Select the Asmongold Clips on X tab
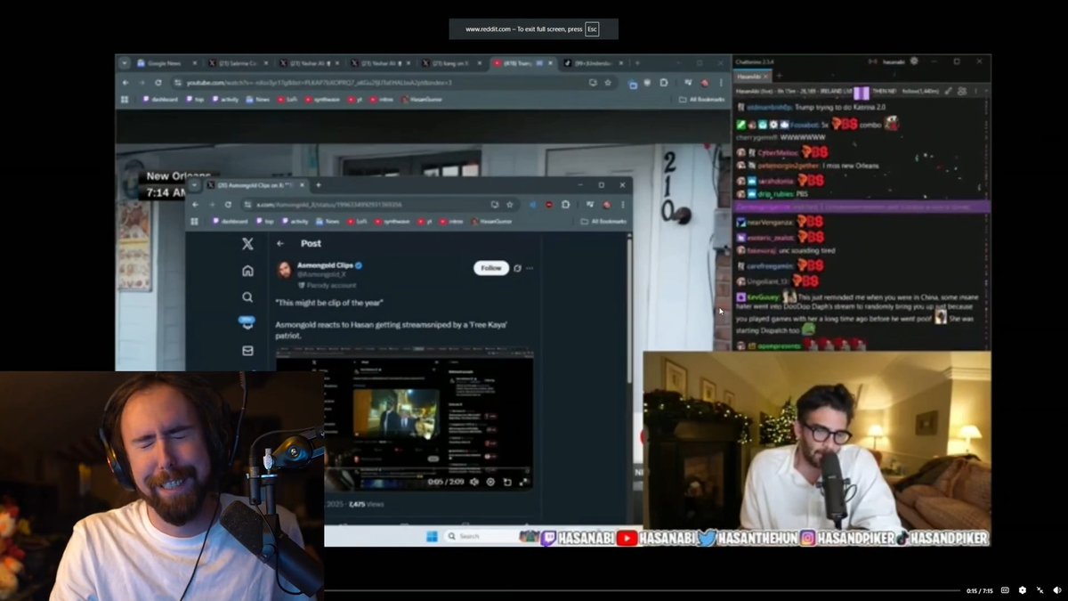This screenshot has width=1068, height=601. pyautogui.click(x=256, y=185)
